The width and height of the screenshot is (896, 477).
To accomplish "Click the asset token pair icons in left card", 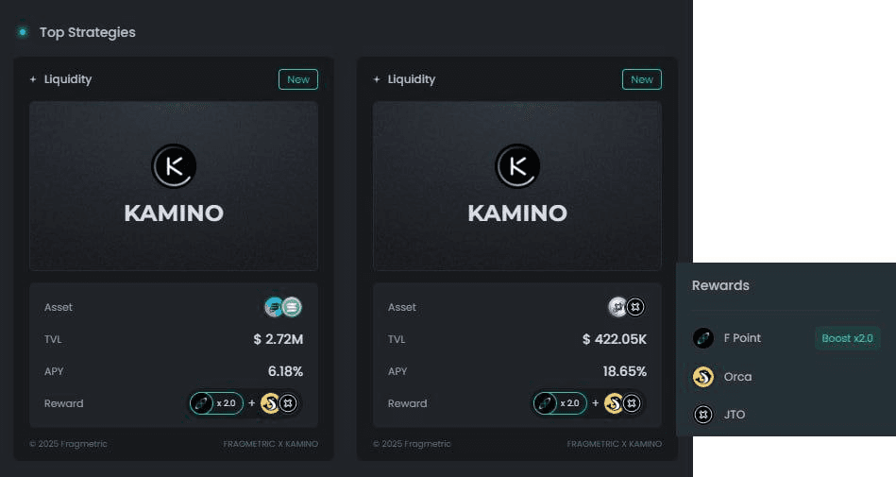I will [283, 307].
